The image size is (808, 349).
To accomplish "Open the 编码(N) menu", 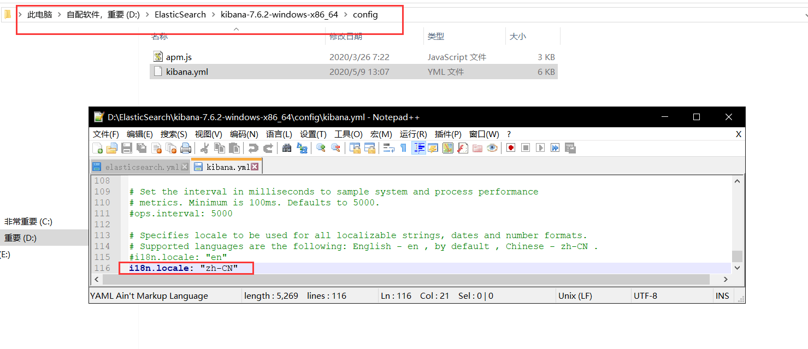I will 244,134.
